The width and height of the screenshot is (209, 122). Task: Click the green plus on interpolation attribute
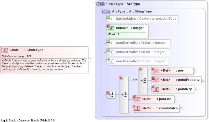108,17
